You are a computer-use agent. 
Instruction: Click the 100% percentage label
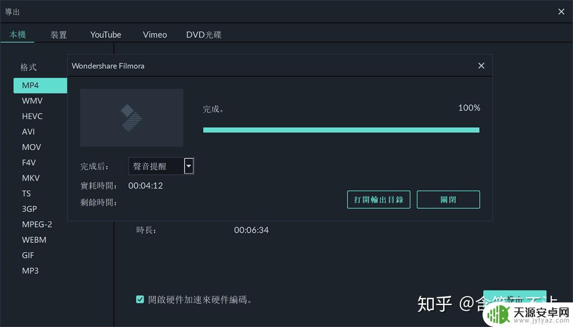tap(469, 108)
